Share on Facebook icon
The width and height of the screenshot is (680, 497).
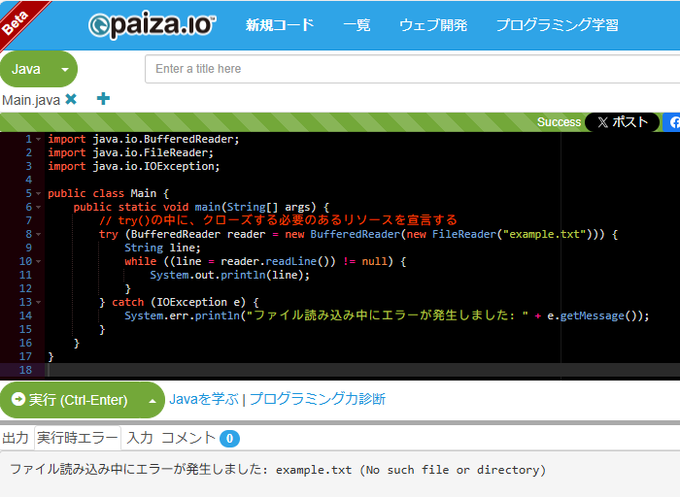[673, 122]
